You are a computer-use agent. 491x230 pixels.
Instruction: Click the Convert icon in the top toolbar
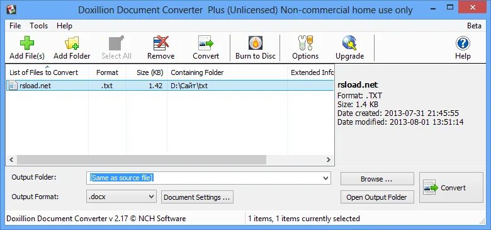(x=206, y=43)
